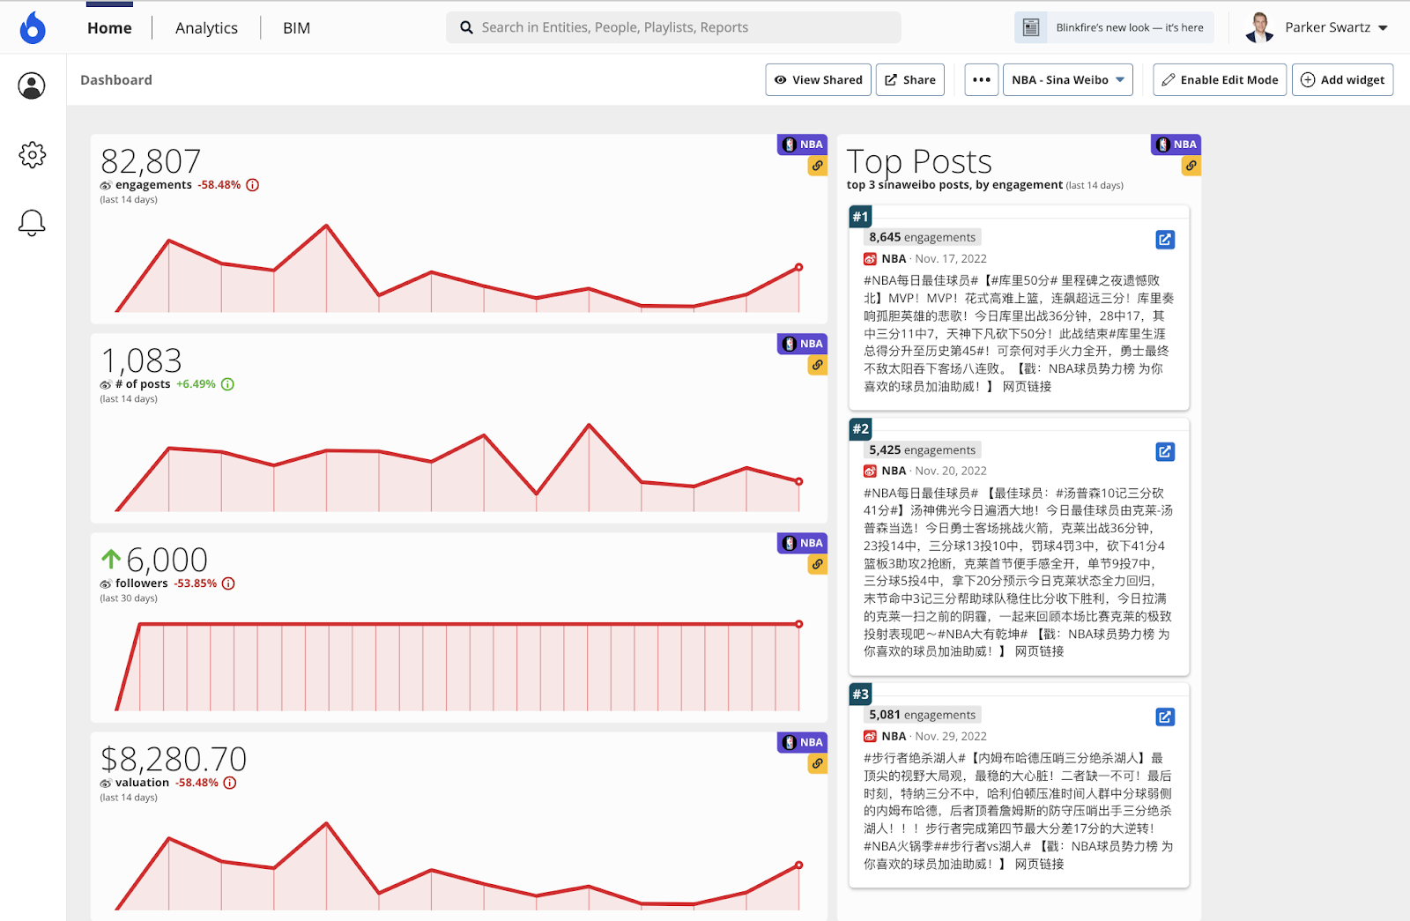Image resolution: width=1410 pixels, height=921 pixels.
Task: Click the NBA badge on engagements widget
Action: tap(802, 145)
